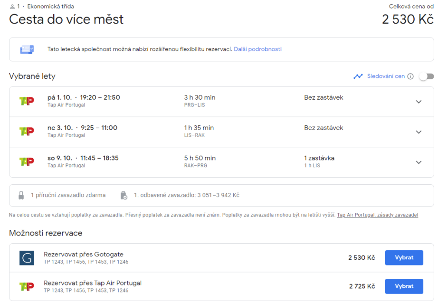This screenshot has height=303, width=437.
Task: Expand the RAK–PRG flight details
Action: click(418, 162)
